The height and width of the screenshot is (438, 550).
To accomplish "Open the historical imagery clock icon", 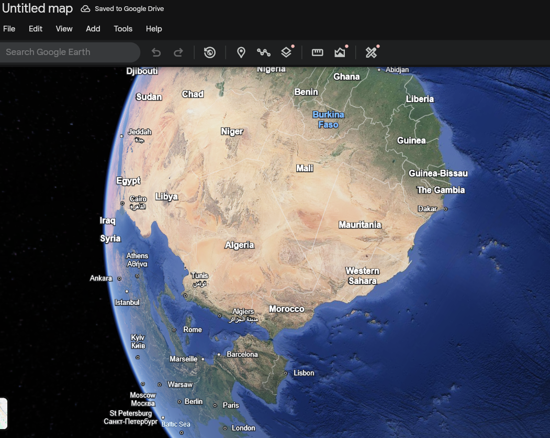I will pos(210,52).
